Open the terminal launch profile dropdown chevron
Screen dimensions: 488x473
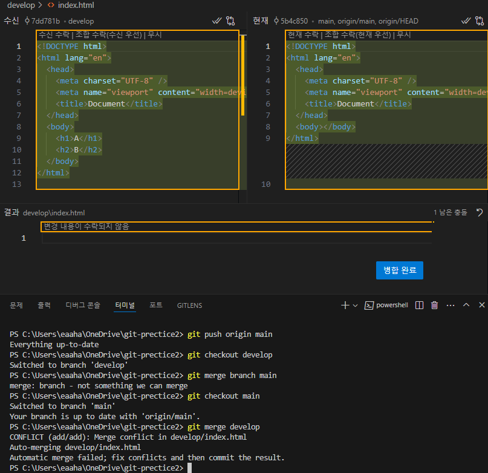tap(355, 305)
